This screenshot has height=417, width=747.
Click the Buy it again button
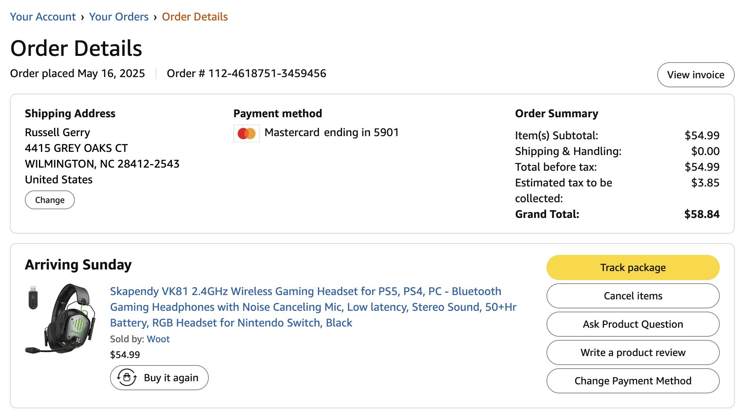159,378
